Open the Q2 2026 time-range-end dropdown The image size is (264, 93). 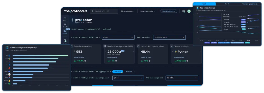[182, 78]
